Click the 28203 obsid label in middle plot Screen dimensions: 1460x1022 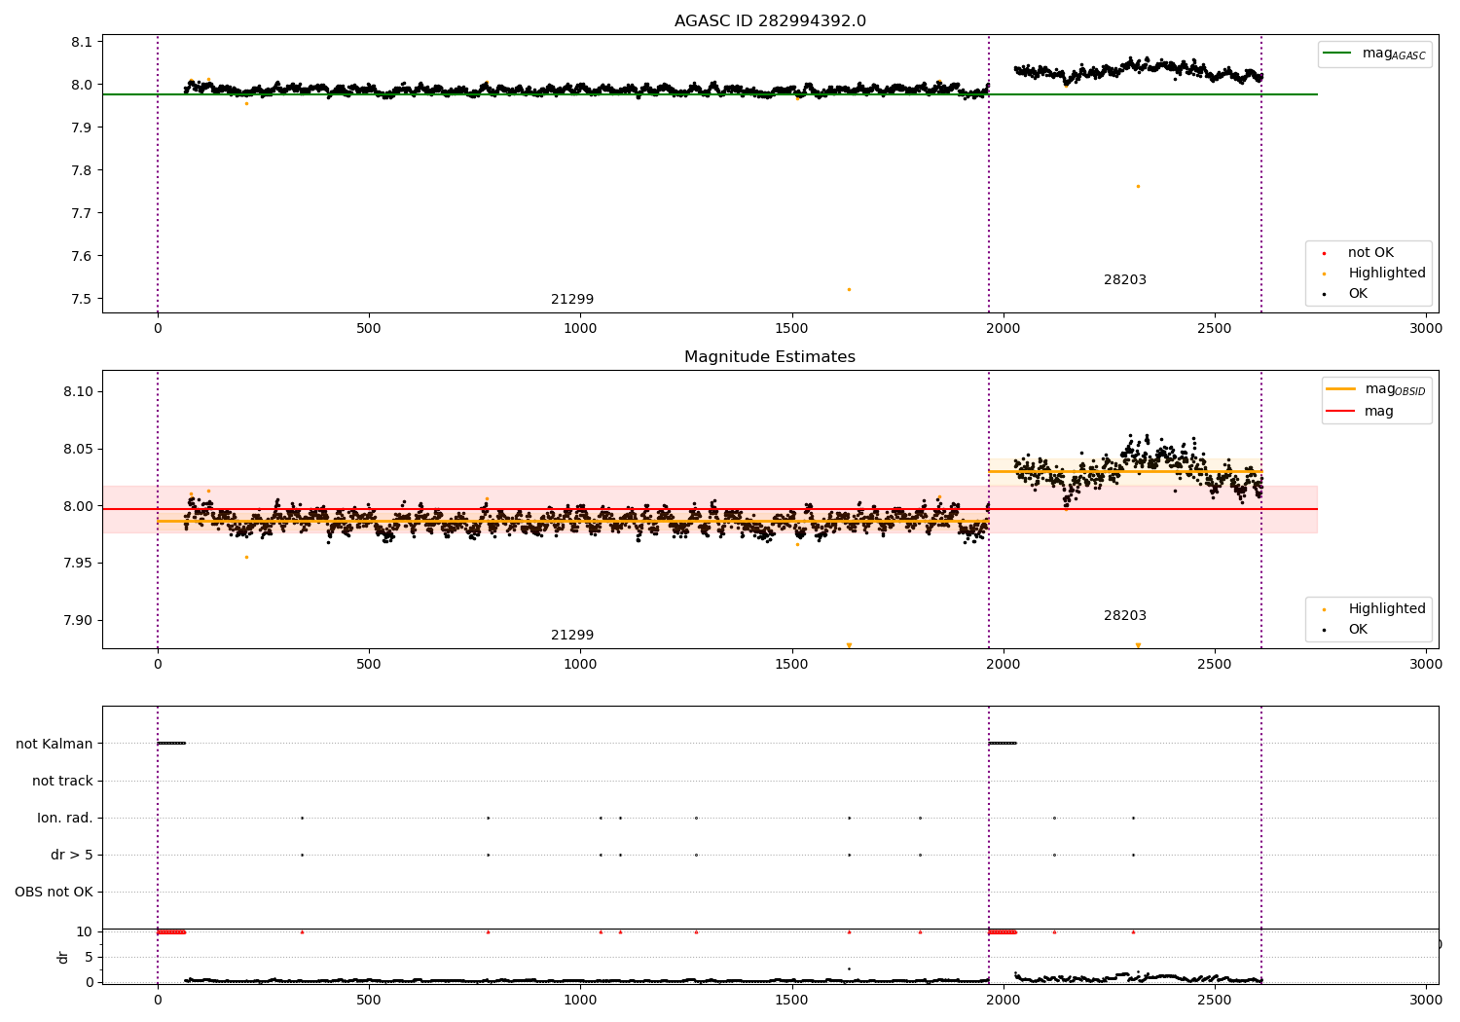click(x=1125, y=616)
